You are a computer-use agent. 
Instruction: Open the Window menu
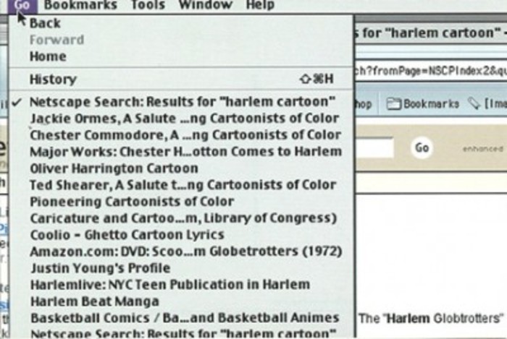click(x=205, y=5)
